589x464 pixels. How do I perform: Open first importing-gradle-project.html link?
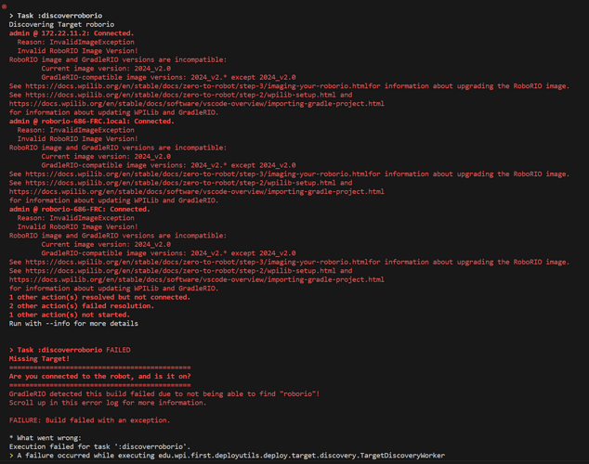pos(196,104)
